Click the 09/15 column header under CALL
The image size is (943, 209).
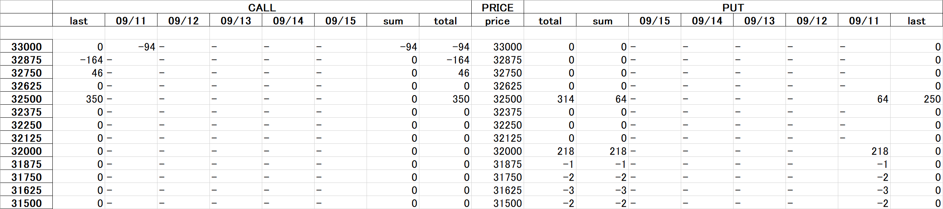point(340,20)
